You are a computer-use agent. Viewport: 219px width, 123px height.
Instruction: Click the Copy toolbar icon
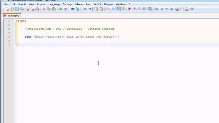(x=49, y=9)
